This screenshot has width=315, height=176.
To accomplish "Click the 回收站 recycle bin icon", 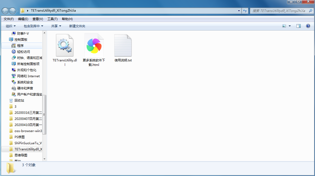I will [11, 100].
